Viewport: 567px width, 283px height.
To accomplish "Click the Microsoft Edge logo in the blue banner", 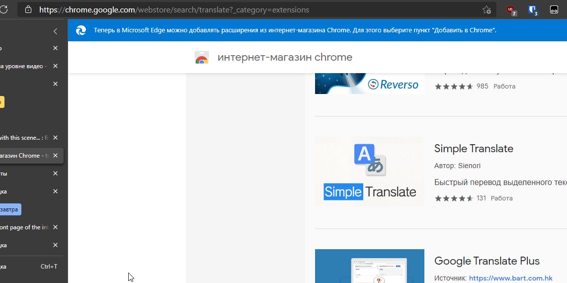I will click(x=81, y=30).
